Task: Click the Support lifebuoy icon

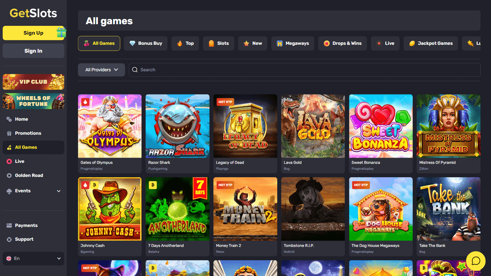Action: (x=9, y=239)
